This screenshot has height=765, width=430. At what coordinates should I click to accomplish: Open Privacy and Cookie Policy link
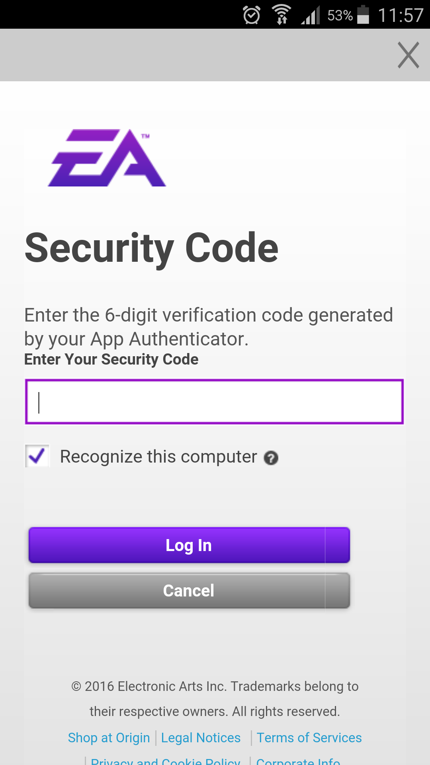tap(165, 761)
